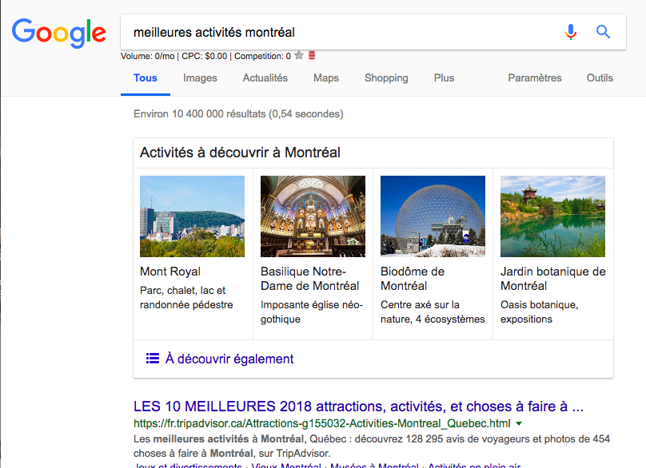This screenshot has height=468, width=646.
Task: Click Centre axé sur la nature description
Action: [x=433, y=312]
